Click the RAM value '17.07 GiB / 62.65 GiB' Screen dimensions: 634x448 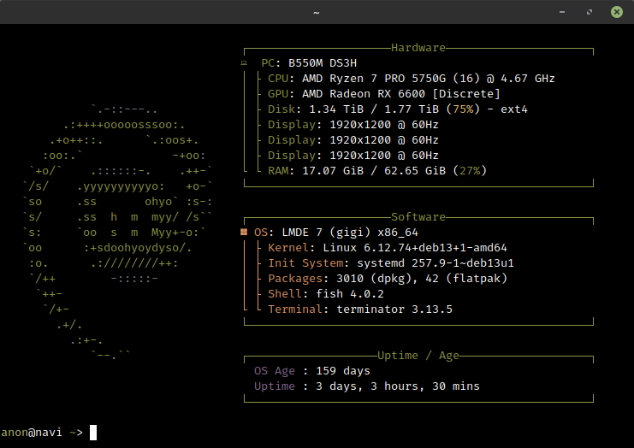click(x=374, y=170)
